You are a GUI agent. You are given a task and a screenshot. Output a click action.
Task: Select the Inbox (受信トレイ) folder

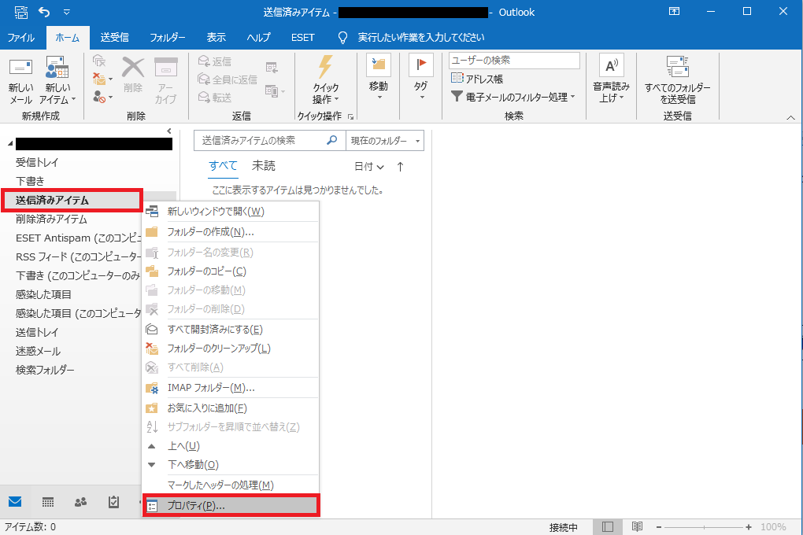(37, 162)
